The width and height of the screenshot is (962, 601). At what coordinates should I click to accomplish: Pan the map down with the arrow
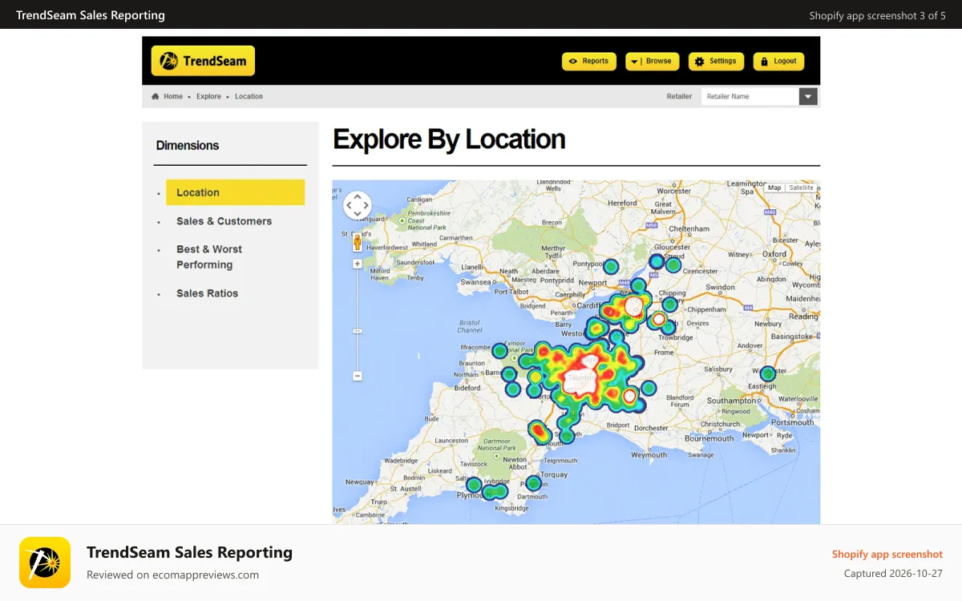click(x=358, y=214)
